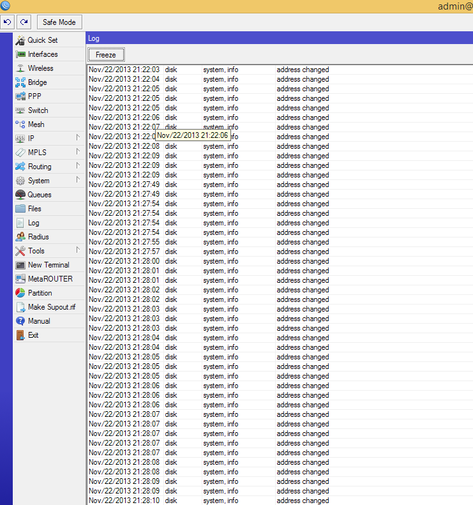
Task: Open the New Terminal menu label
Action: pos(49,265)
